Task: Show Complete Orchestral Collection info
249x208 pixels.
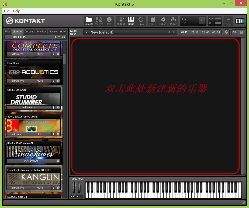Action: [54, 54]
